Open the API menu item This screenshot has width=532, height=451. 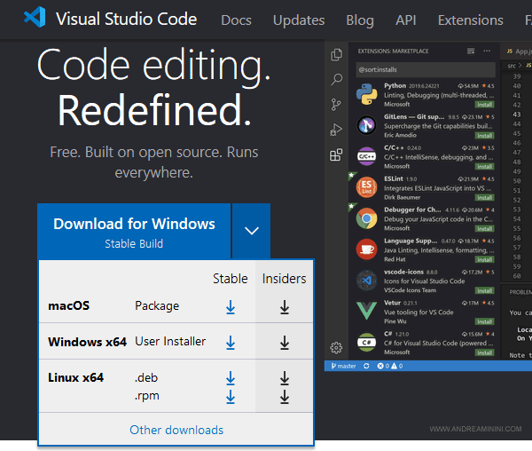(406, 20)
